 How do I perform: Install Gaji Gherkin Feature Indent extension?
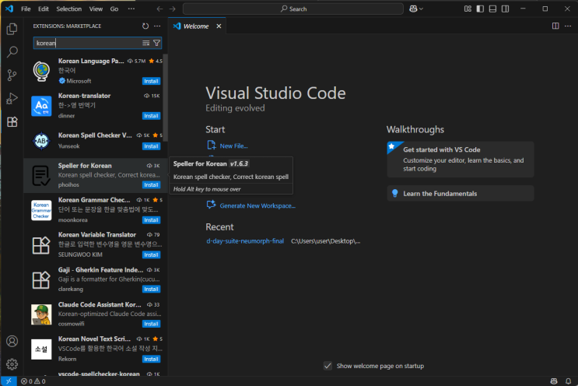(x=151, y=289)
